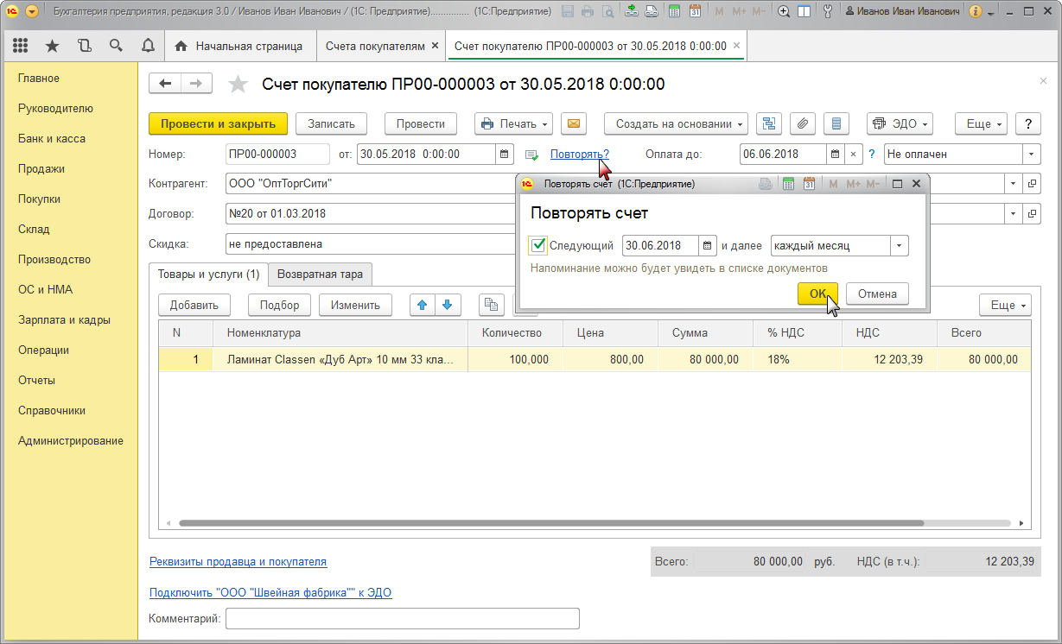Open the "Продажи" section in sidebar

click(41, 168)
